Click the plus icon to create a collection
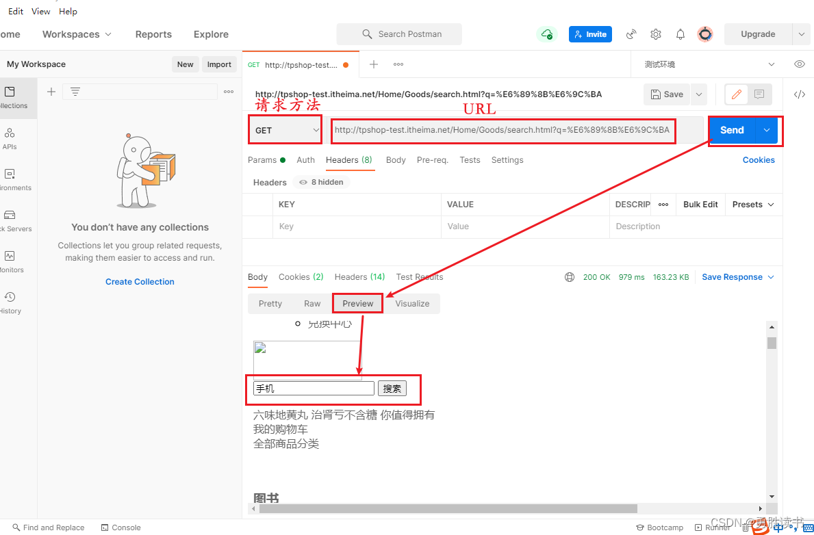814x535 pixels. [51, 92]
